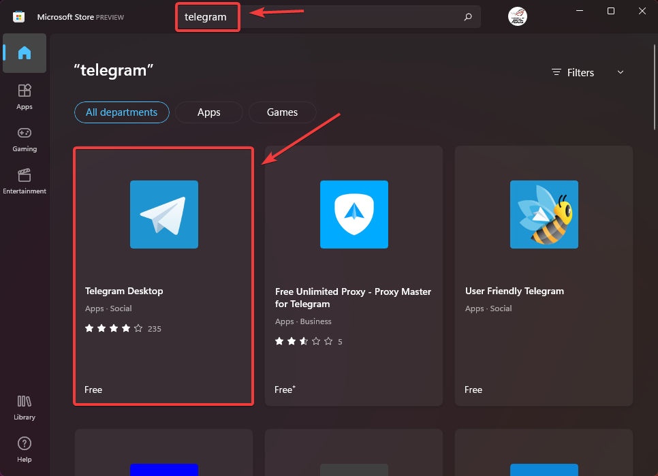Click the Microsoft Store logo icon

click(19, 16)
